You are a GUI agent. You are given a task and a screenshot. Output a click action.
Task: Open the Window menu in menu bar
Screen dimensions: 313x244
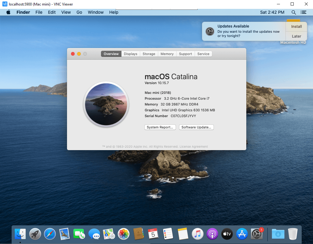pos(95,12)
